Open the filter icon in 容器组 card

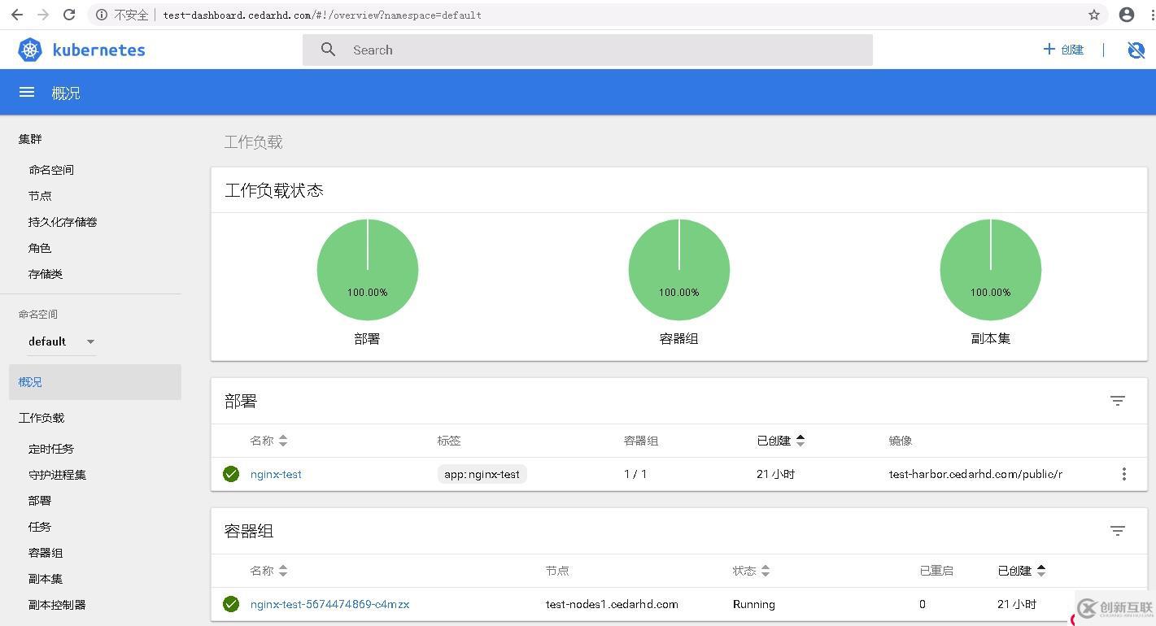click(1118, 531)
